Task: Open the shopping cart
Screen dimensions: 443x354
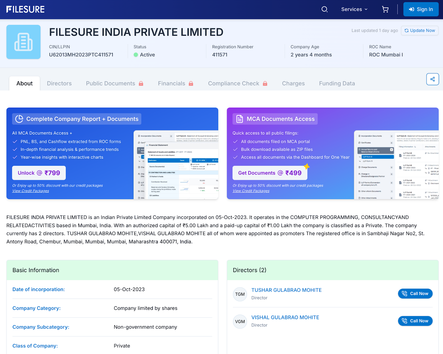Action: [385, 9]
